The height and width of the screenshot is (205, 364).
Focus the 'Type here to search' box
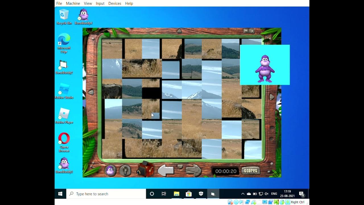pos(106,194)
